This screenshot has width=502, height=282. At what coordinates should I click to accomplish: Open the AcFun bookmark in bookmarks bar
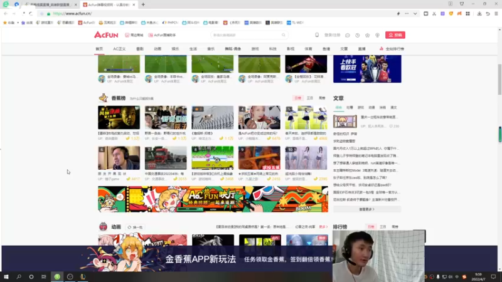87,23
